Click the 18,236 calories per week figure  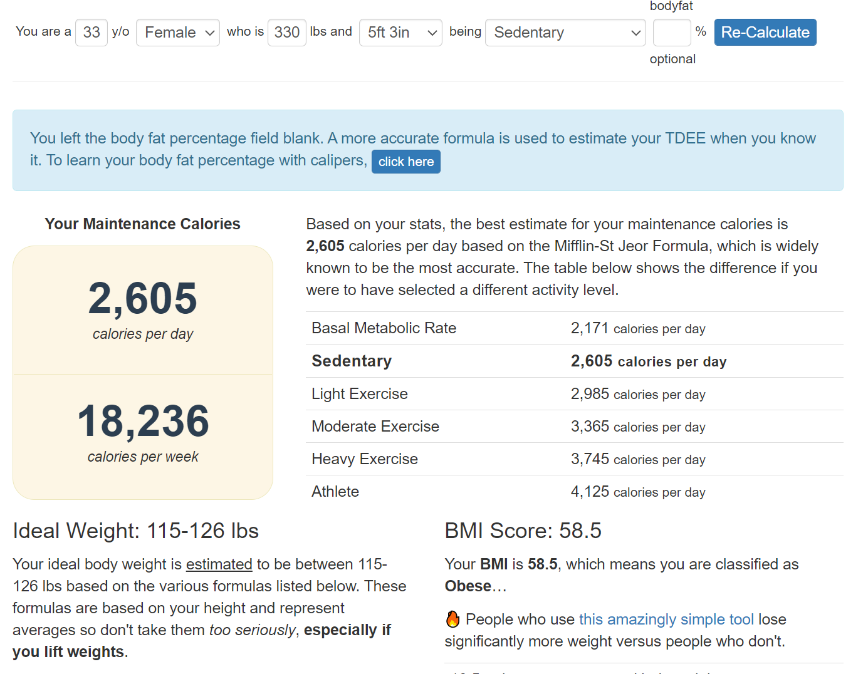coord(143,422)
